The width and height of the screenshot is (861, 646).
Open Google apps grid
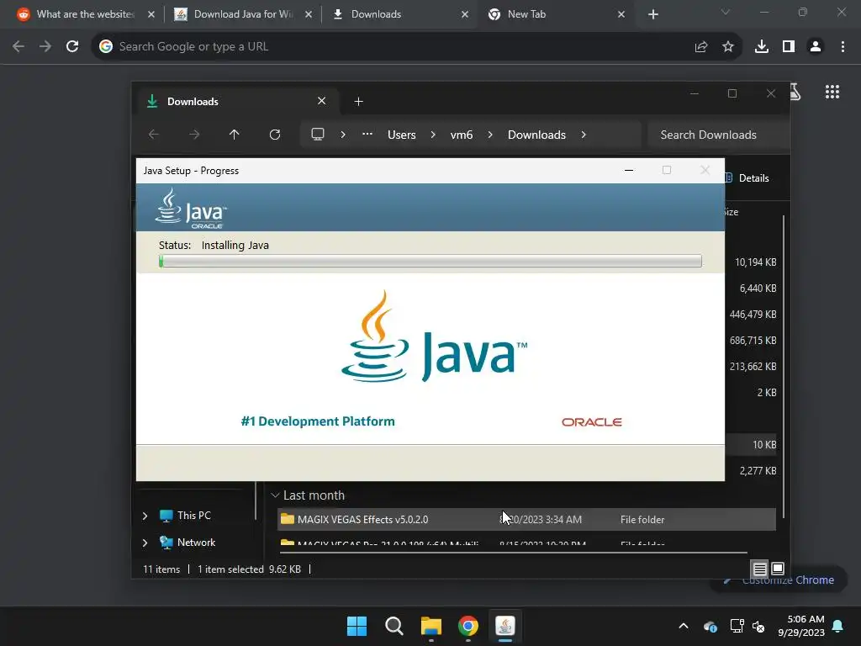tap(832, 92)
